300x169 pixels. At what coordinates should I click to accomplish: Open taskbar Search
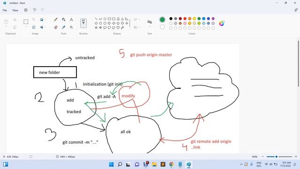tap(120, 164)
